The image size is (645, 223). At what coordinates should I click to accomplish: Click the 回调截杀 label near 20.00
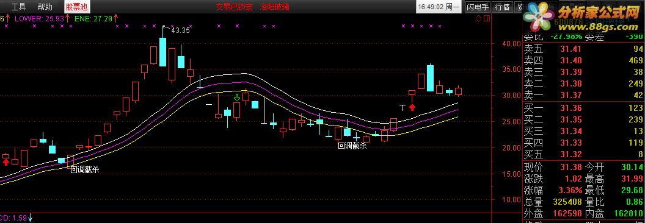click(352, 146)
